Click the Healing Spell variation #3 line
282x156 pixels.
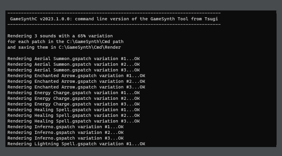(x=73, y=121)
